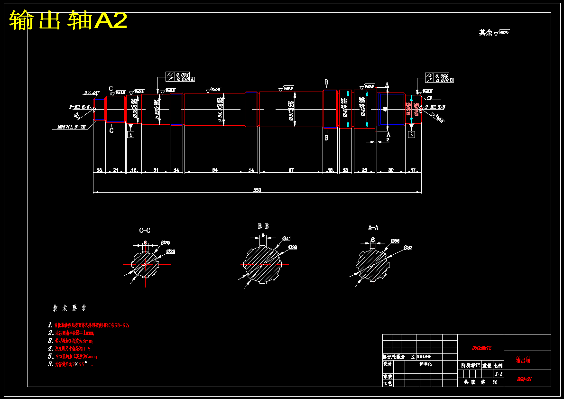Select the "Ø26" diameter in section C-C
Screen dimensions: 564x399
pos(170,251)
